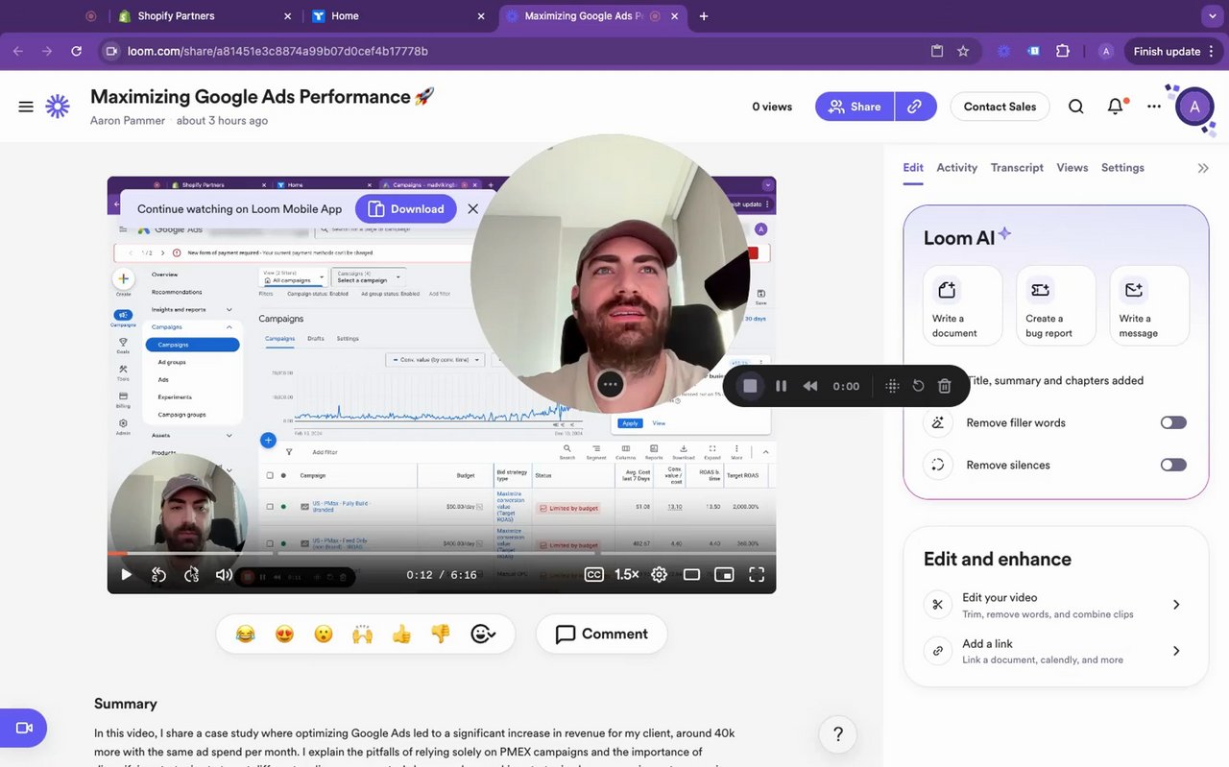This screenshot has width=1229, height=767.
Task: Click rewind in the recorder bar
Action: pos(810,386)
